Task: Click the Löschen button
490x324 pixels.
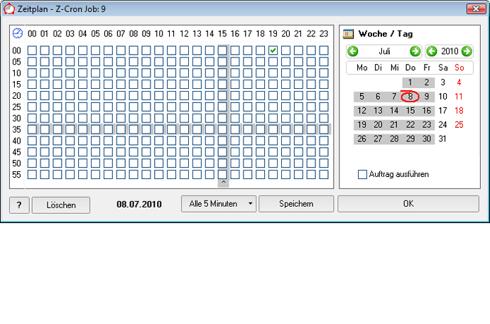Action: pyautogui.click(x=61, y=205)
